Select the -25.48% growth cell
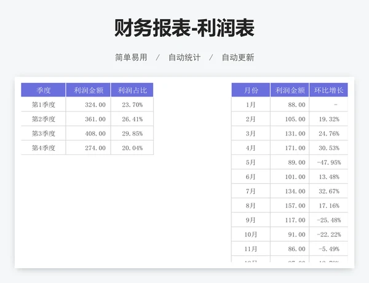 tap(328, 220)
